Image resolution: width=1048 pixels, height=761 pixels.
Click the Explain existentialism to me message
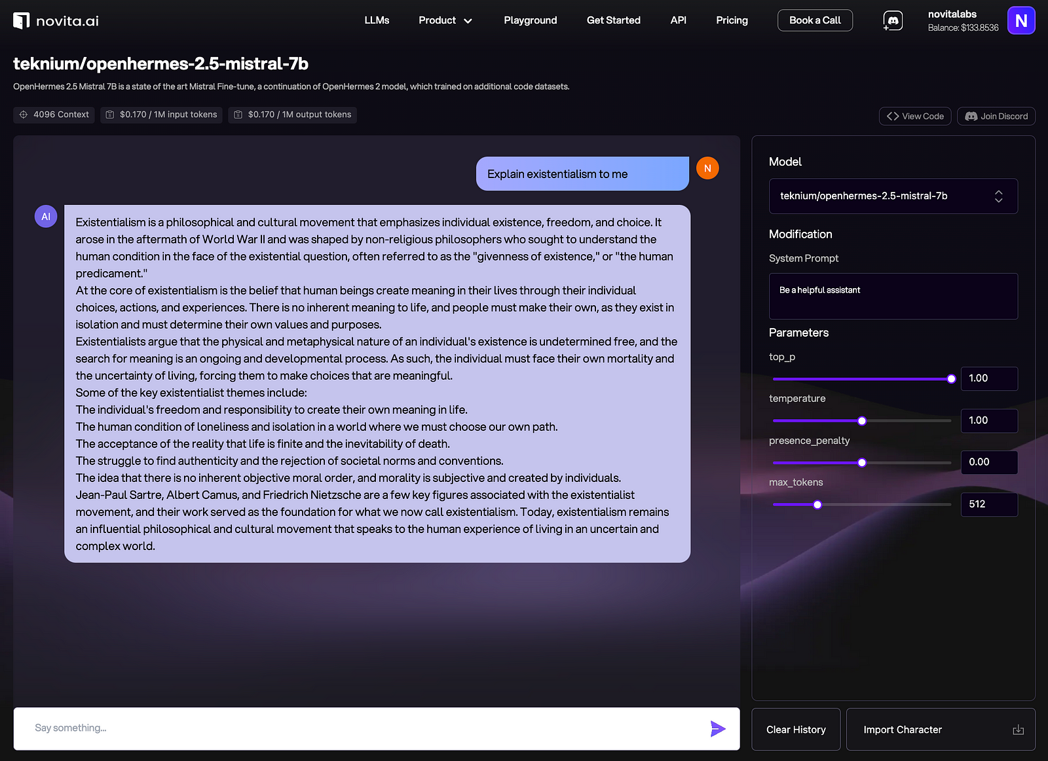click(582, 174)
